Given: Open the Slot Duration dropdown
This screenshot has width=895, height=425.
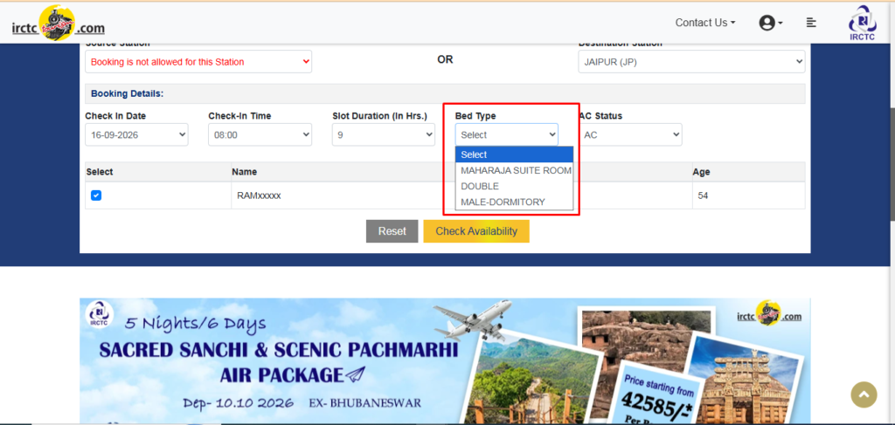Looking at the screenshot, I should tap(384, 135).
